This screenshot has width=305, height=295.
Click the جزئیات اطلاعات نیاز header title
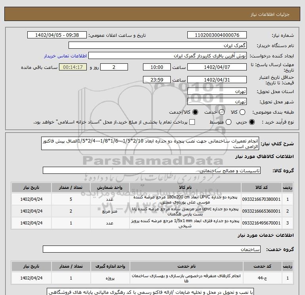point(270,14)
